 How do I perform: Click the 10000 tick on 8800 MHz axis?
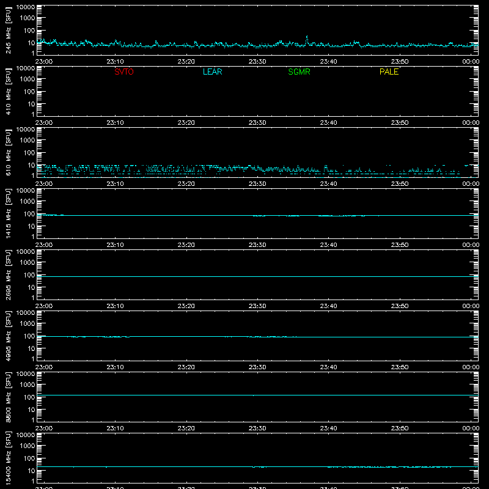(26, 374)
